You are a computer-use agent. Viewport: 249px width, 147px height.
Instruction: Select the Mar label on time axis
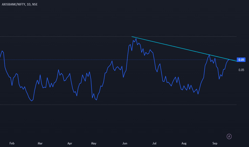[40, 143]
